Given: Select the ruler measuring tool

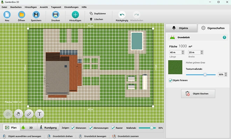Looking at the screenshot, I should (29, 114).
